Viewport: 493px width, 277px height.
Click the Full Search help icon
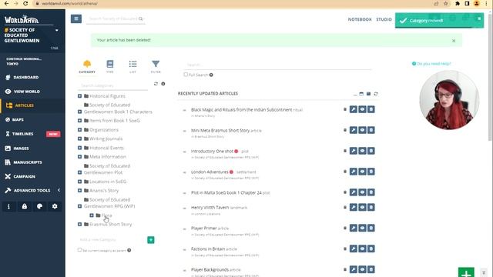click(211, 75)
